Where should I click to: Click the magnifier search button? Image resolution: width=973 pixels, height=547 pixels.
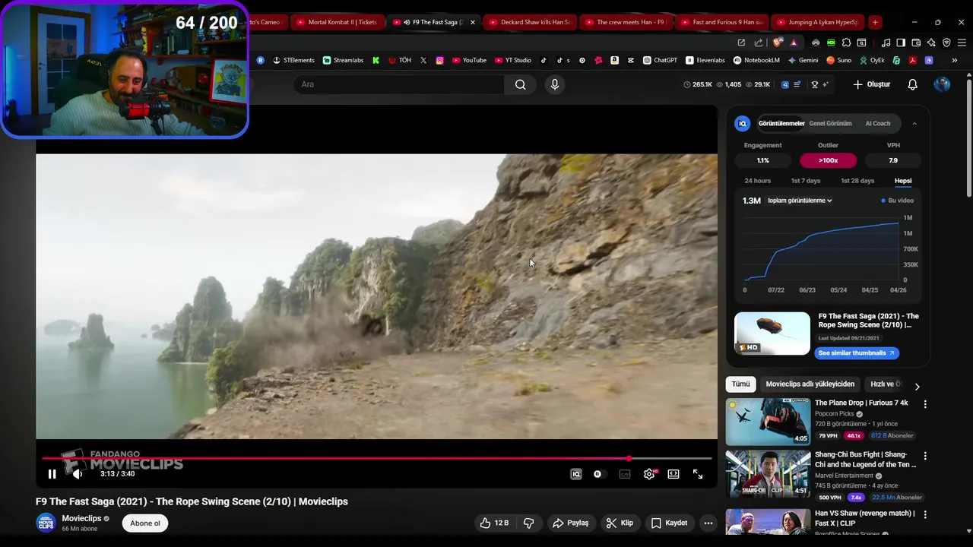pos(521,84)
